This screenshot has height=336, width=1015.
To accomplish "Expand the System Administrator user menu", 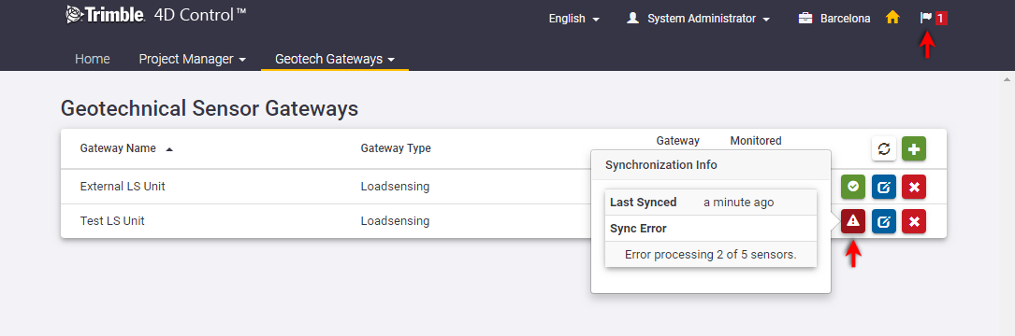I will 699,19.
